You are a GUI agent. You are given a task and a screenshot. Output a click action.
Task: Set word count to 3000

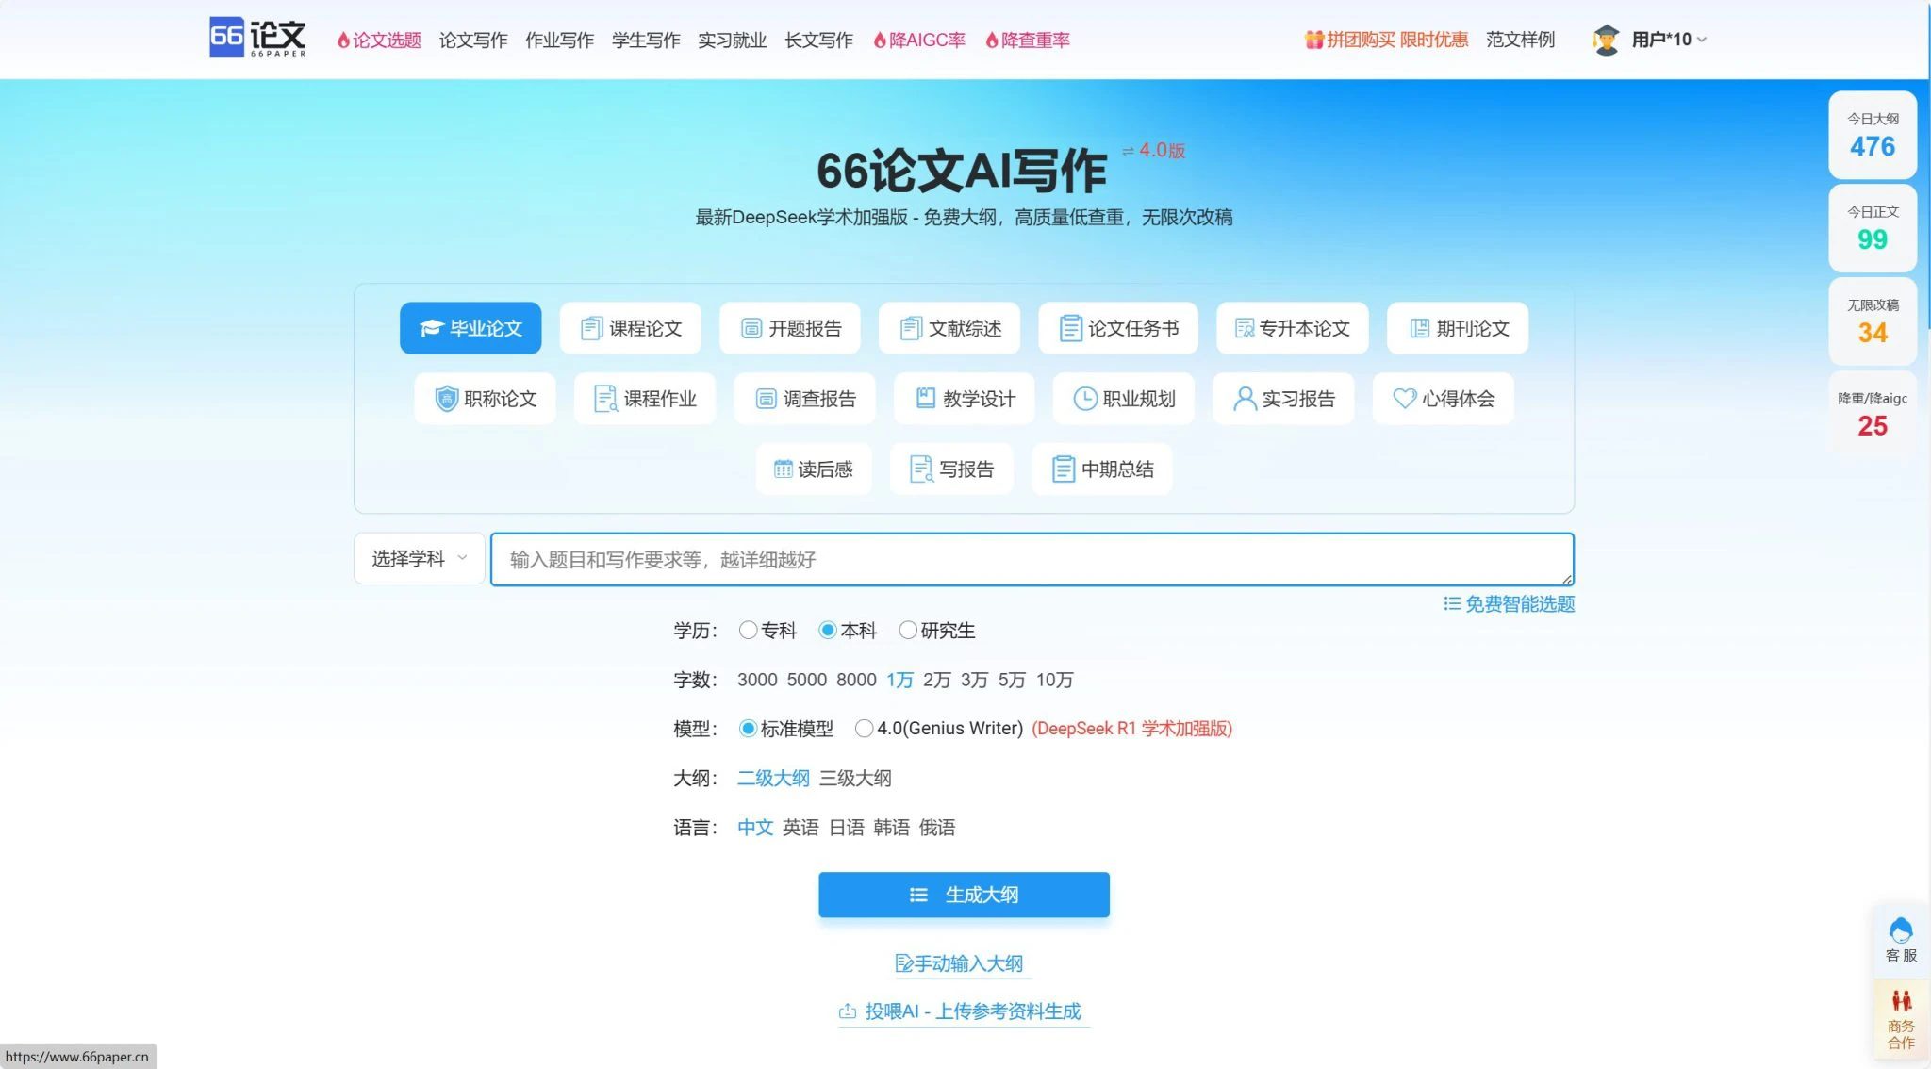[x=757, y=680]
